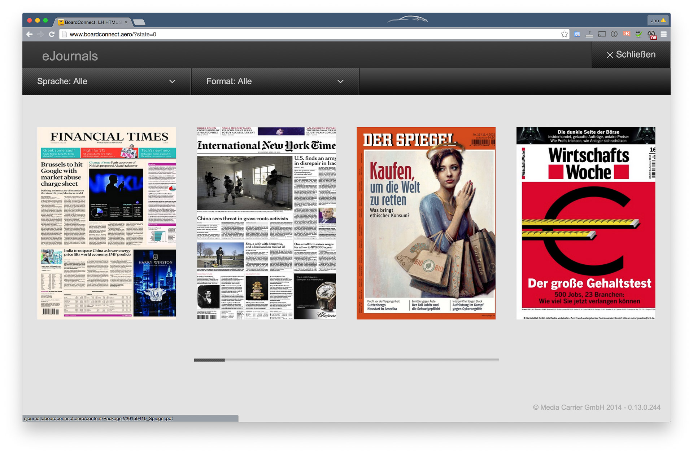Click the Schließen close button
The width and height of the screenshot is (693, 454).
tap(631, 55)
